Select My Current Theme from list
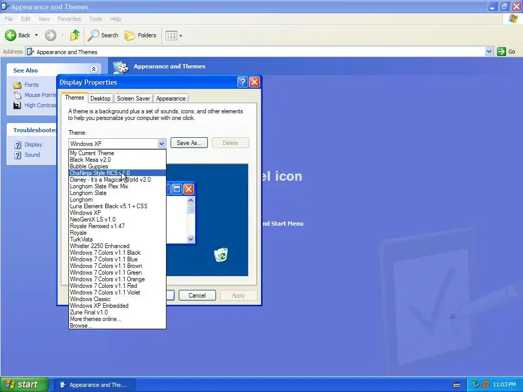523x392 pixels. tap(117, 153)
